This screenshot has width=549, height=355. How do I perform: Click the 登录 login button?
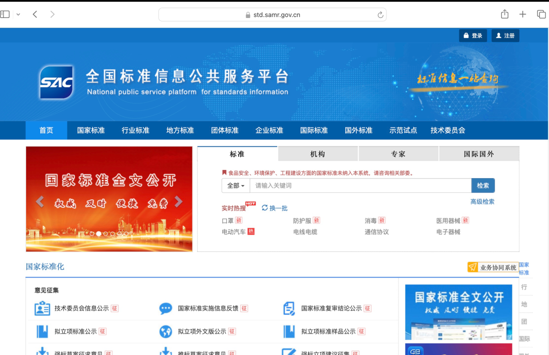(x=473, y=36)
